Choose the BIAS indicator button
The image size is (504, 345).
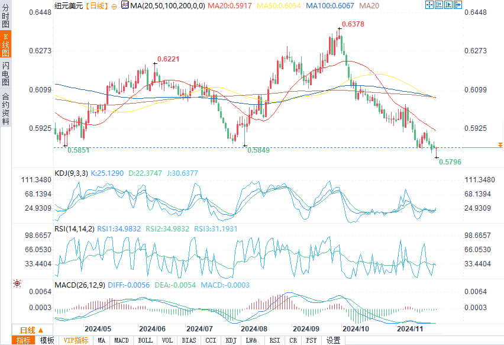[x=189, y=340]
